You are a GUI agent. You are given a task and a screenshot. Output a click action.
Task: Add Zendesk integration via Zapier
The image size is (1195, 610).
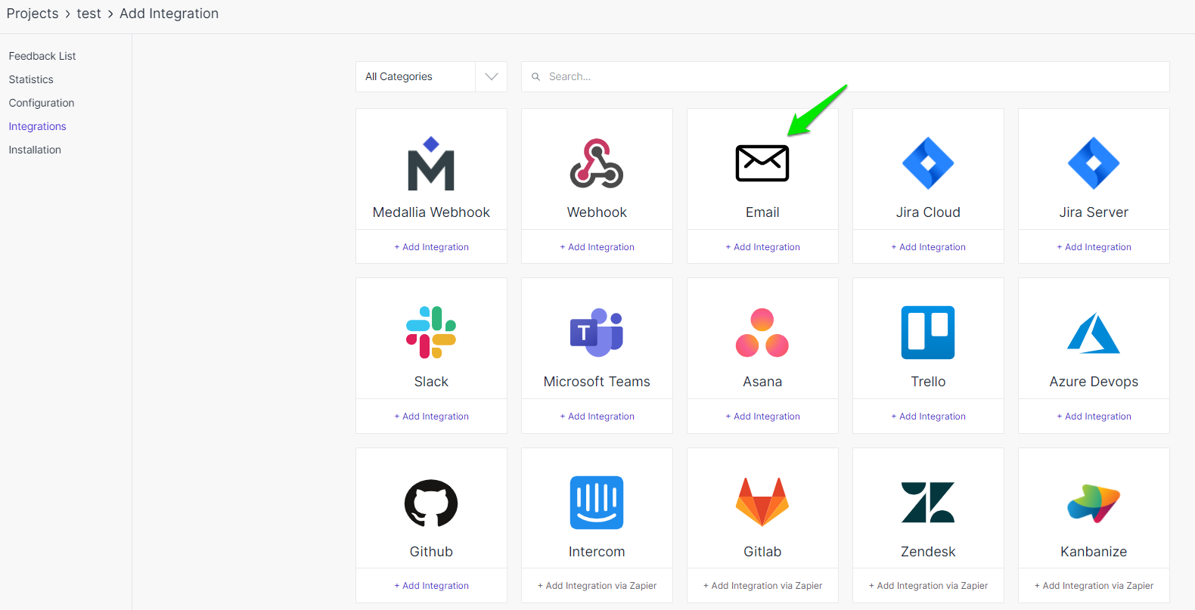928,586
